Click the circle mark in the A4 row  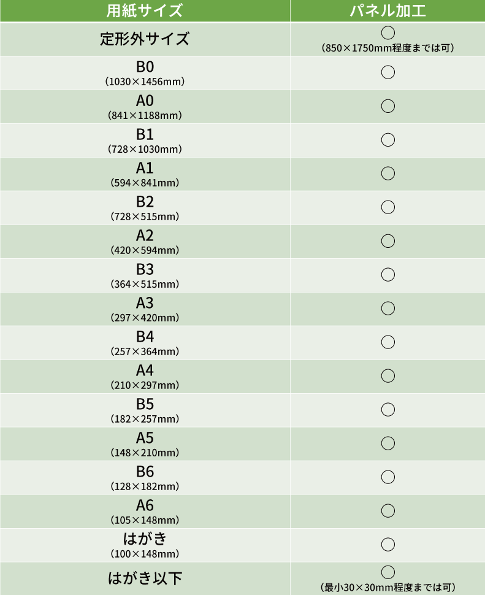click(x=388, y=376)
